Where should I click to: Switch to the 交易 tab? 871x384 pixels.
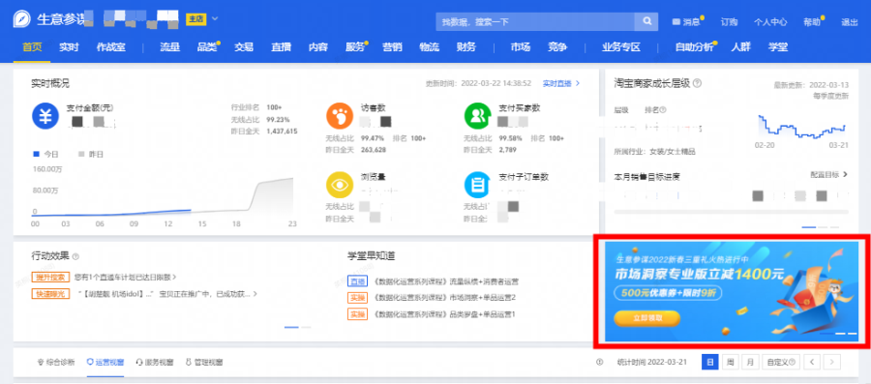click(x=244, y=47)
